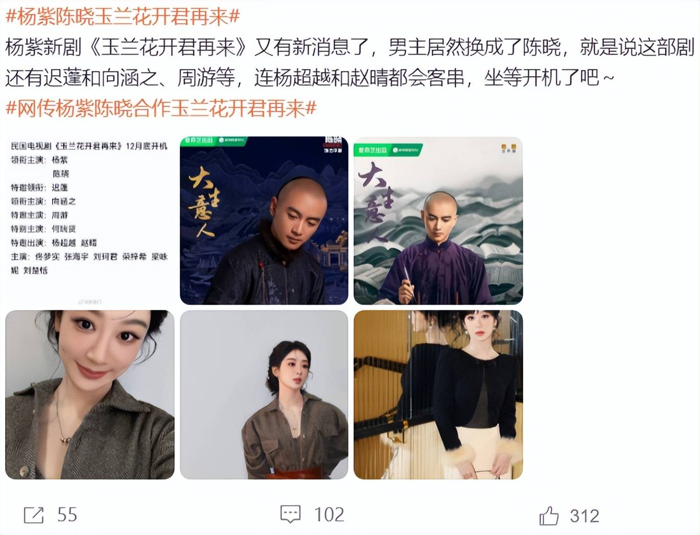Open the purple-robed 大生意人 poster
700x535 pixels.
pyautogui.click(x=438, y=221)
